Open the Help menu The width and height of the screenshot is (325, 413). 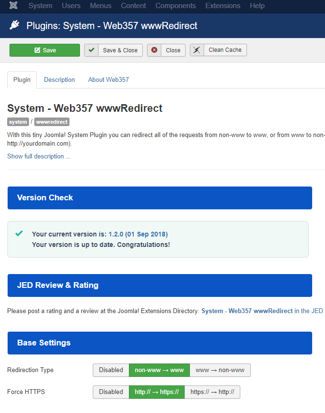(x=257, y=6)
